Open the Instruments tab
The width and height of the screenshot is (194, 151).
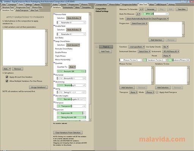[68, 7]
